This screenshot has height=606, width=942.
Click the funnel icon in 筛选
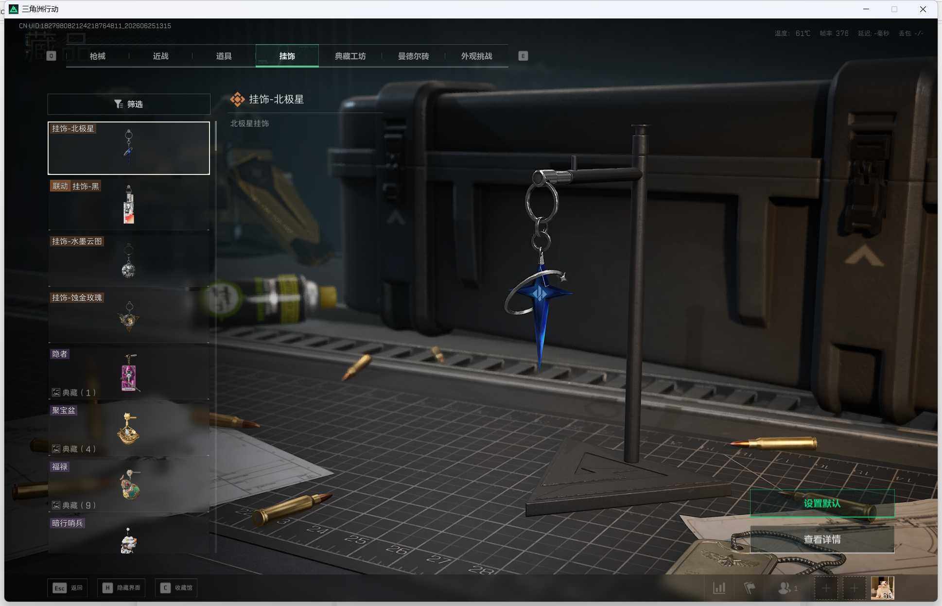[118, 104]
